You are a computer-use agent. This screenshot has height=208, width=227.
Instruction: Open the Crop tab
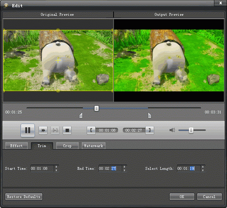click(x=67, y=146)
